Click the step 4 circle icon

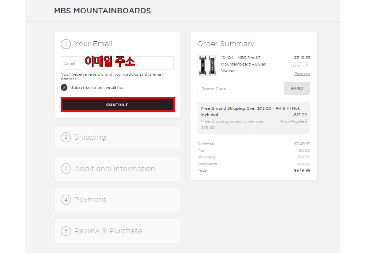66,200
